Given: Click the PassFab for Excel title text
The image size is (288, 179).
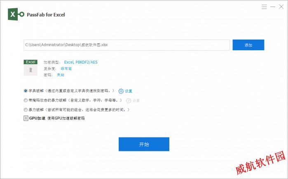Looking at the screenshot, I should (x=46, y=15).
